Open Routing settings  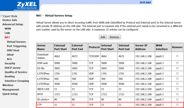pyautogui.click(x=9, y=76)
